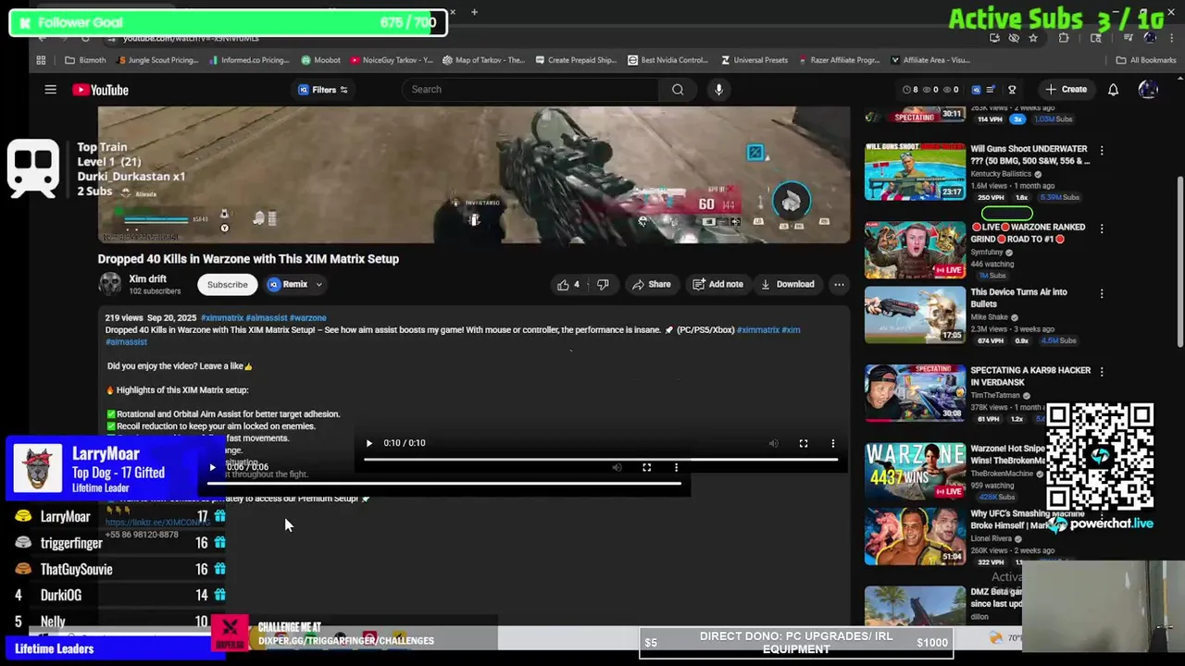The image size is (1185, 666).
Task: Like the video with thumbs up
Action: 568,284
